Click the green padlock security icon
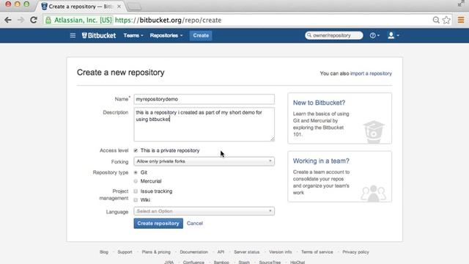Image resolution: width=469 pixels, height=264 pixels. [48, 20]
